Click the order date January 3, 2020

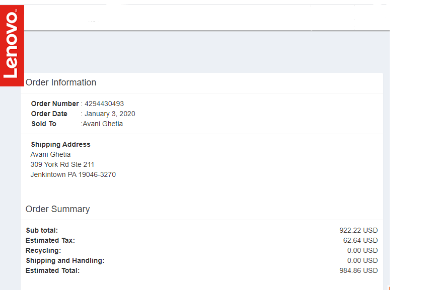pyautogui.click(x=110, y=114)
